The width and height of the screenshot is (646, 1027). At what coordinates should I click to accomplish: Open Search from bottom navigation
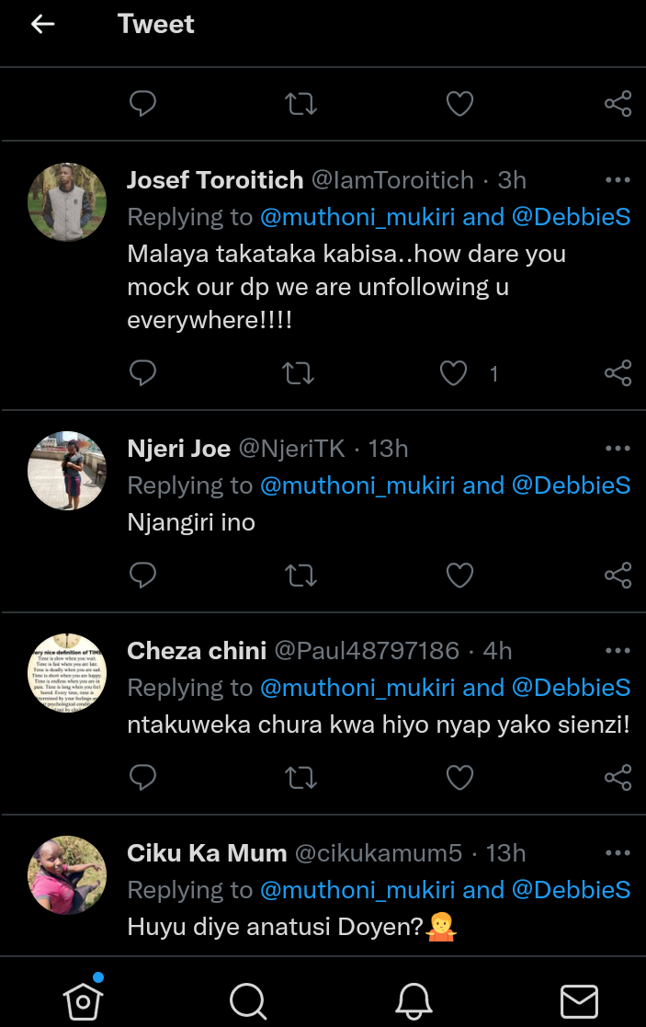(x=247, y=1000)
